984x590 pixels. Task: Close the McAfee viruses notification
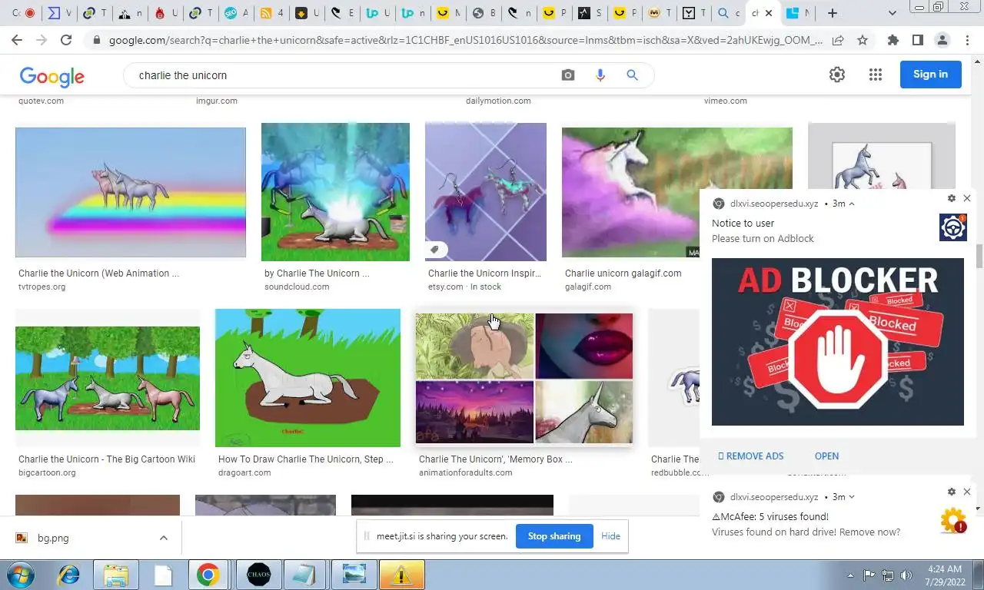[967, 492]
